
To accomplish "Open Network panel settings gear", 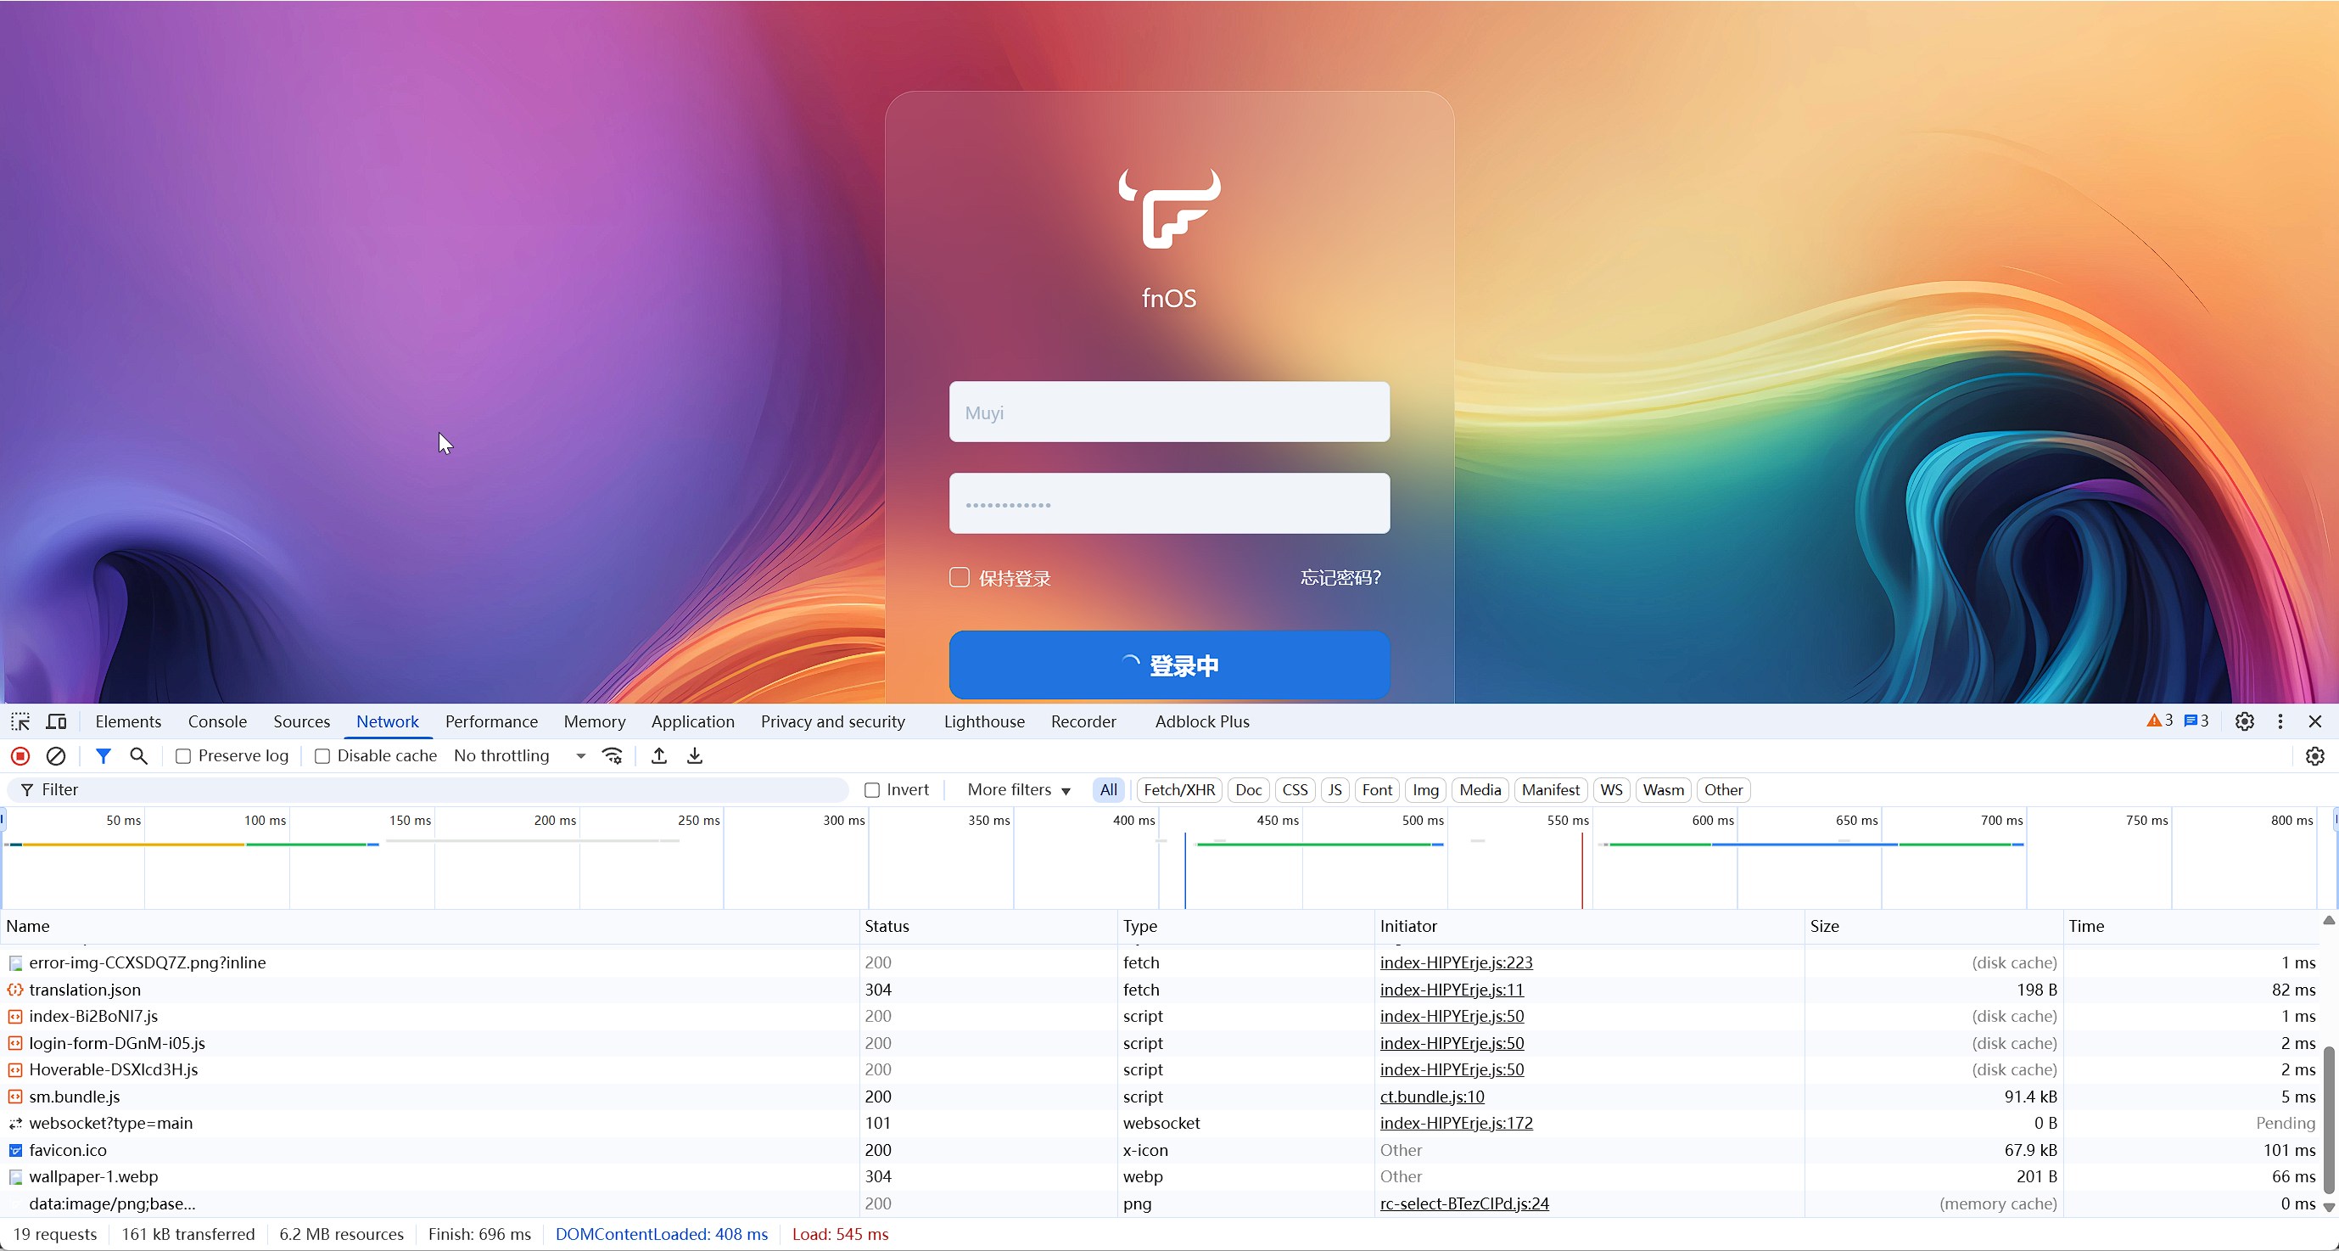I will pos(2314,756).
